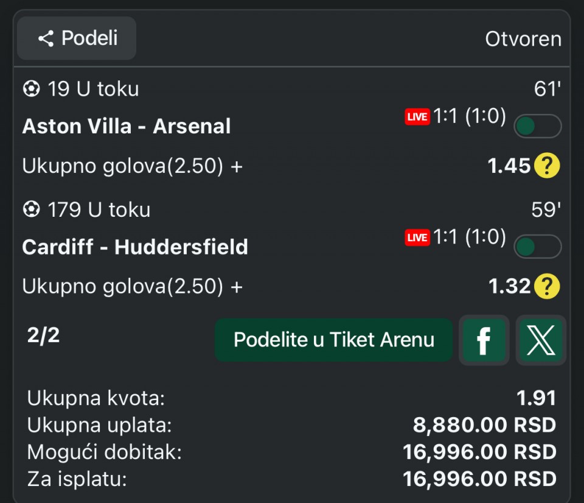Toggle the Cardiff - Huddersfield switch
The width and height of the screenshot is (584, 503).
(537, 247)
